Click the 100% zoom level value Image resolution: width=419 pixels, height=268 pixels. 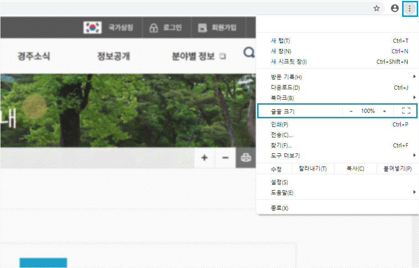tap(367, 111)
